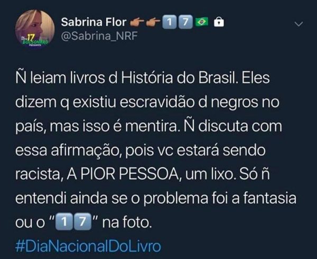Click the padlock protected-account icon
The height and width of the screenshot is (259, 317).
219,22
